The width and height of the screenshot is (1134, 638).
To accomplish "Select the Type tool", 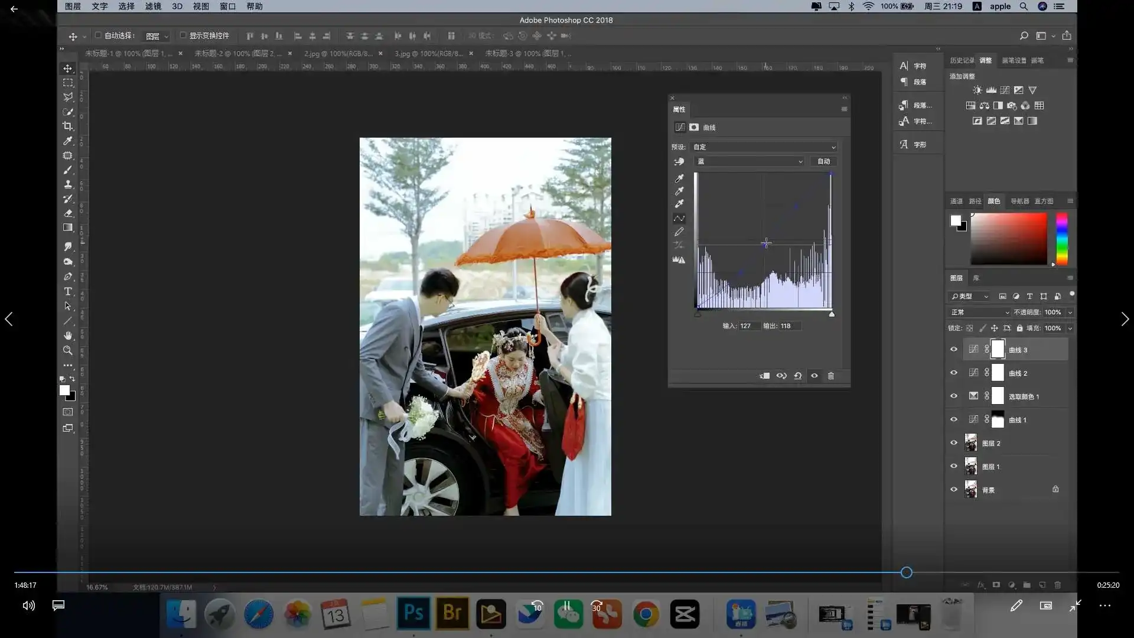I will tap(68, 291).
